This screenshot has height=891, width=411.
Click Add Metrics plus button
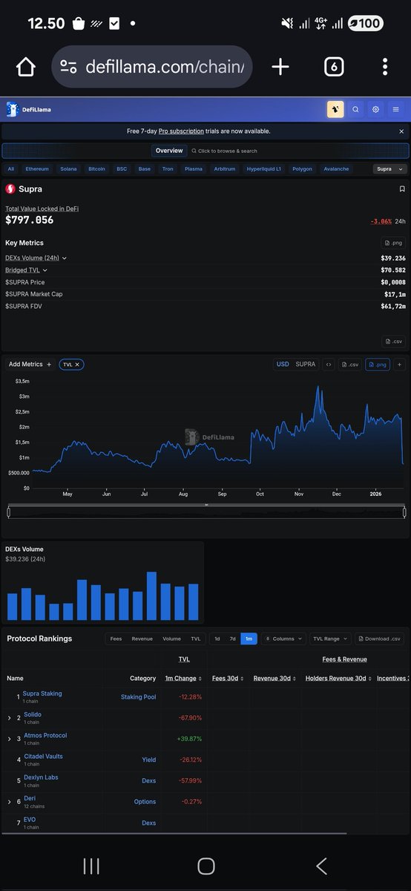pyautogui.click(x=30, y=365)
